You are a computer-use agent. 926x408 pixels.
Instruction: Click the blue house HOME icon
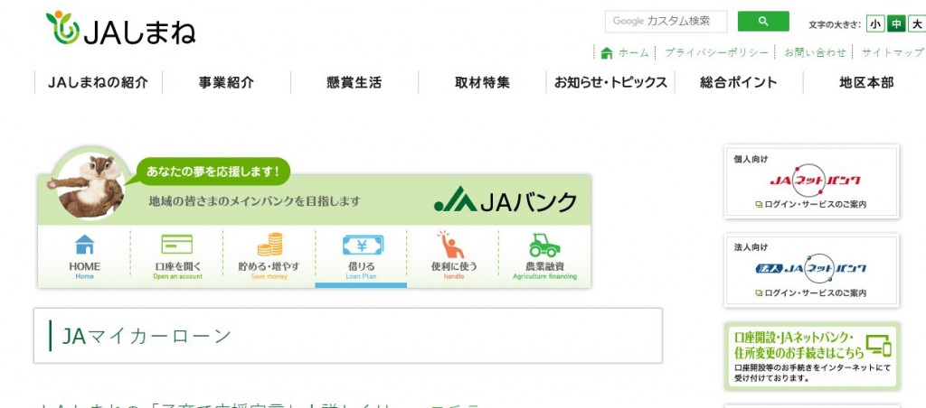click(84, 244)
